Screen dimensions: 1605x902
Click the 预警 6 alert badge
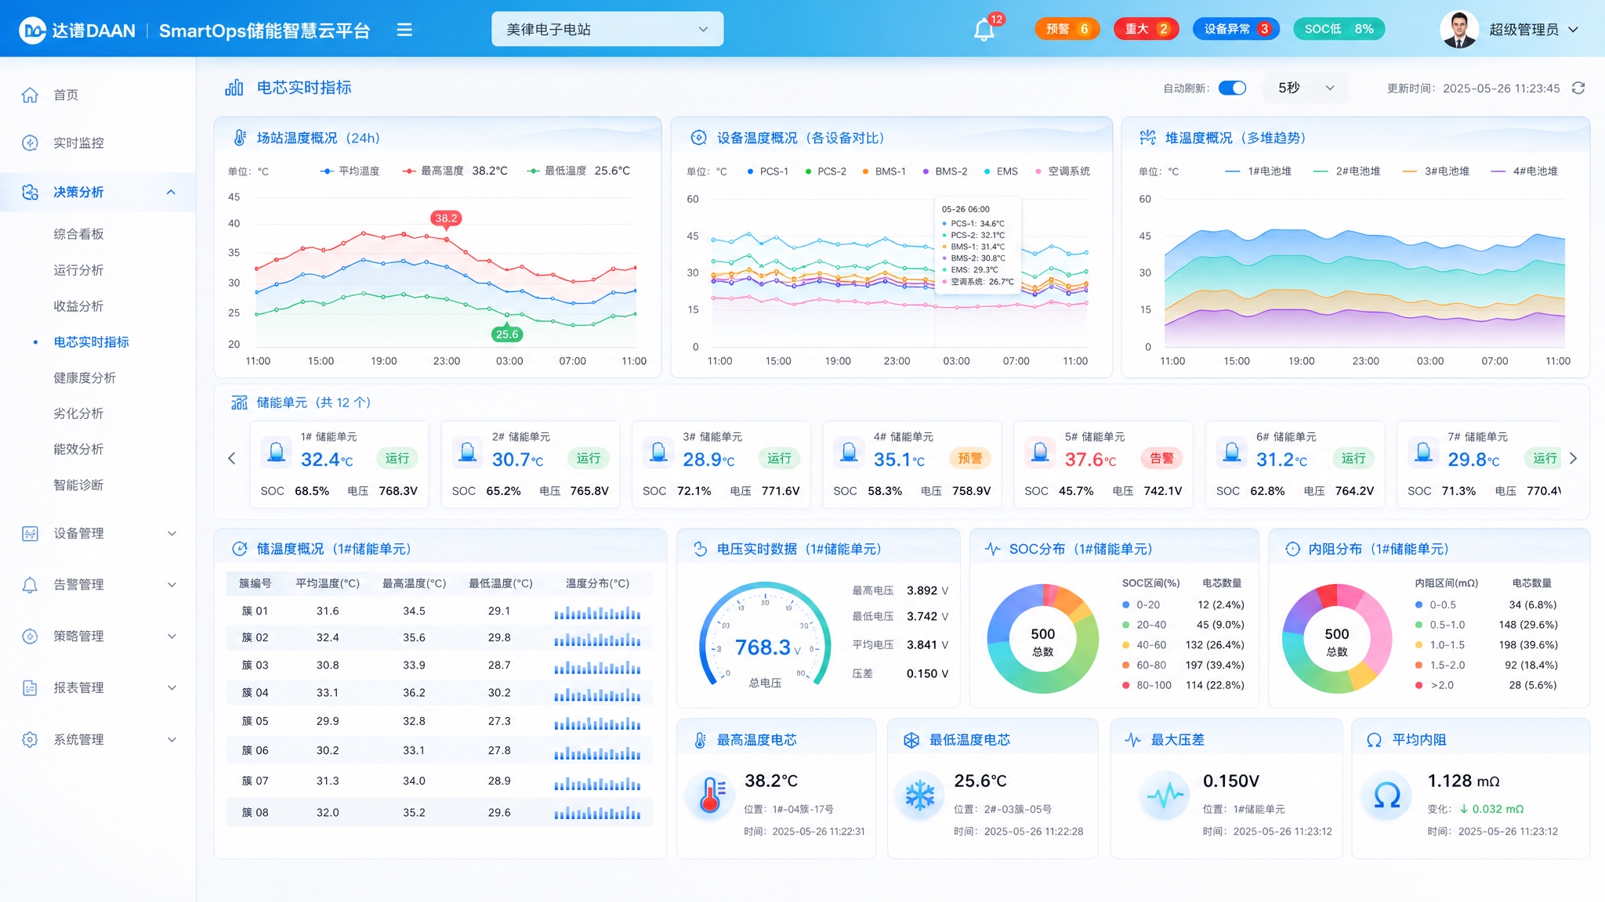[x=1067, y=29]
